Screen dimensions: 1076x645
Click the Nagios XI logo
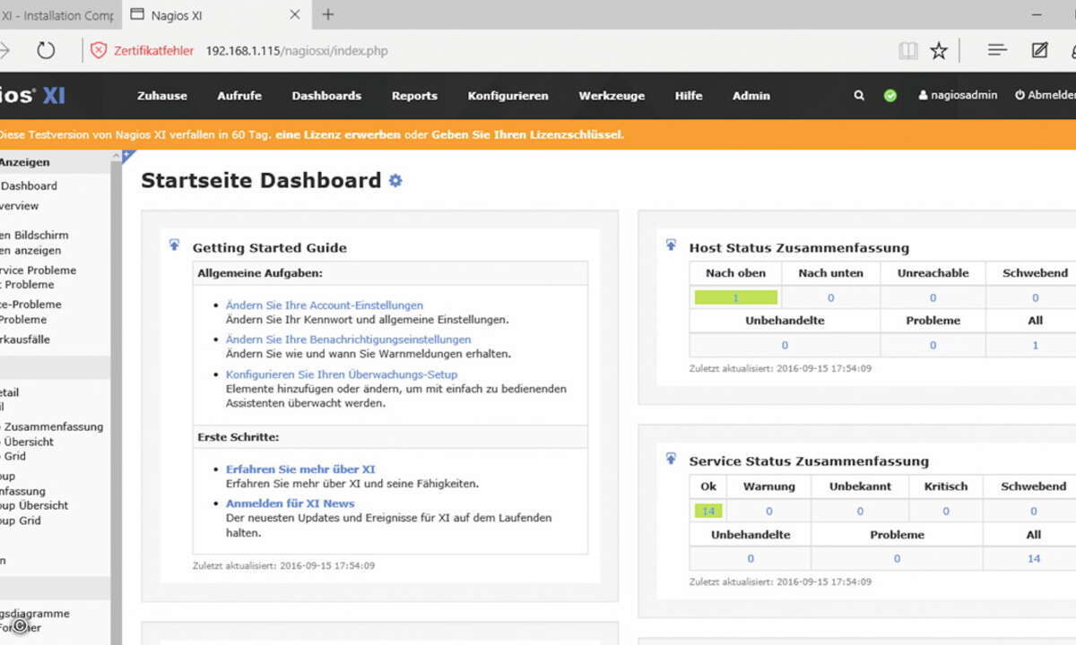(32, 95)
